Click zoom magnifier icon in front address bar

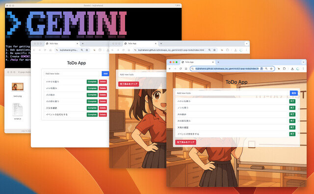[x=266, y=69]
